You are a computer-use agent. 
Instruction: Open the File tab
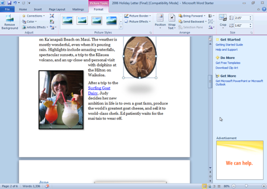pyautogui.click(x=8, y=9)
